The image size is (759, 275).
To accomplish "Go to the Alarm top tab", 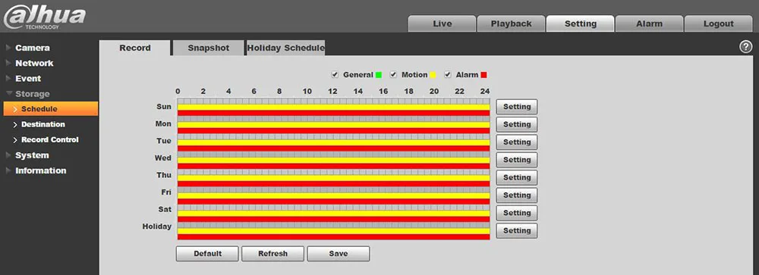I will 649,23.
